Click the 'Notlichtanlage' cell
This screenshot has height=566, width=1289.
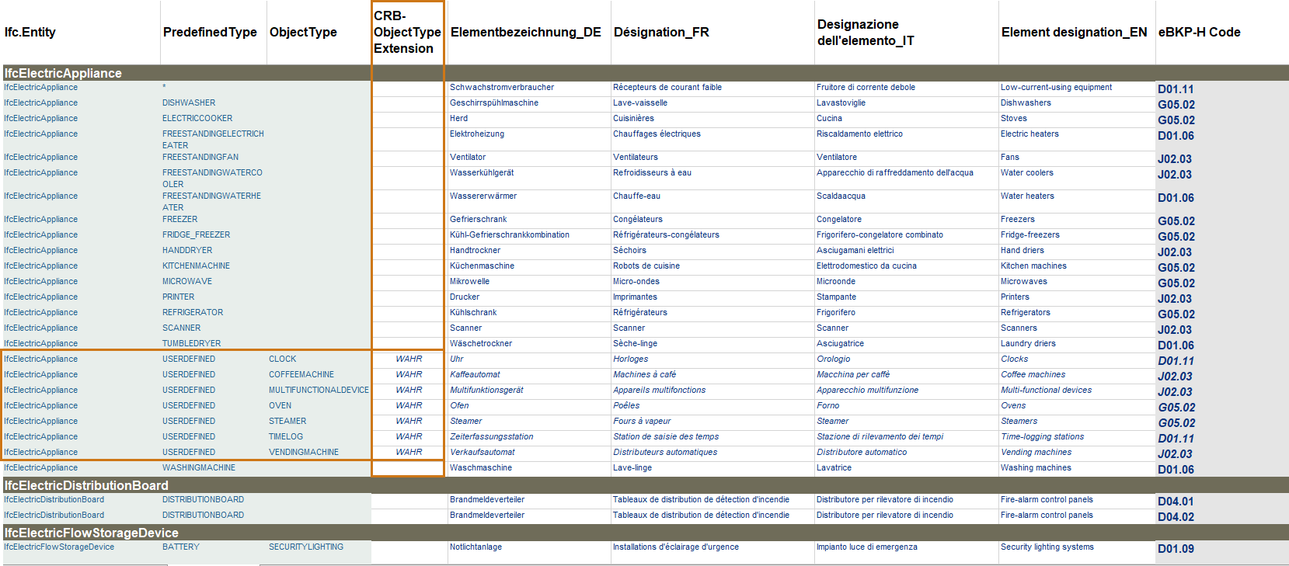tap(476, 547)
